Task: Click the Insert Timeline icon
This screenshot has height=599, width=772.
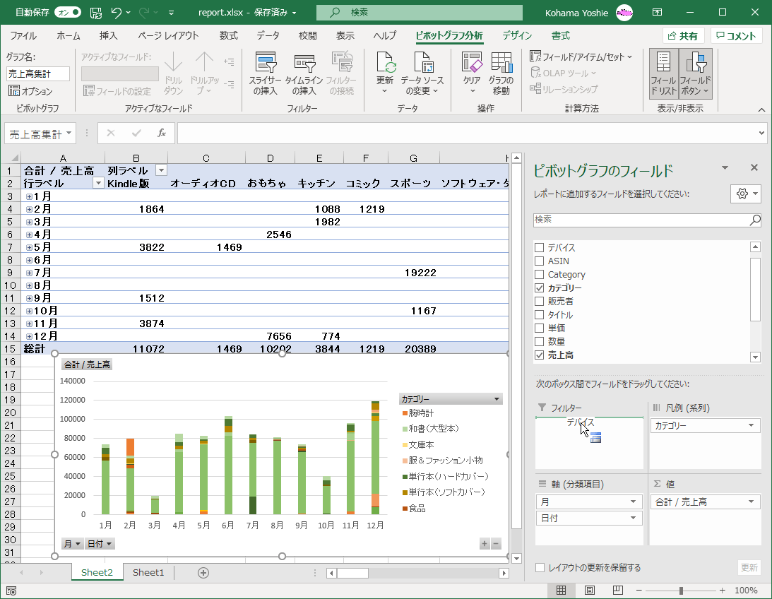Action: (x=304, y=64)
